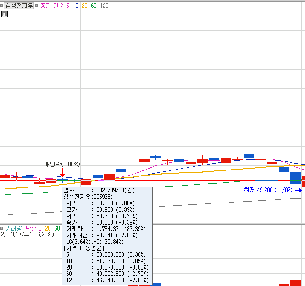This screenshot has height=286, width=305.
Task: Select the 5-day moving average legend number
Action: (67, 5)
